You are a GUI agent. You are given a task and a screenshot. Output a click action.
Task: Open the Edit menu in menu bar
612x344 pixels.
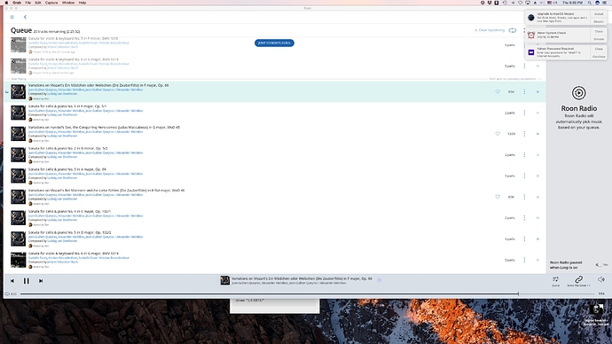click(38, 3)
